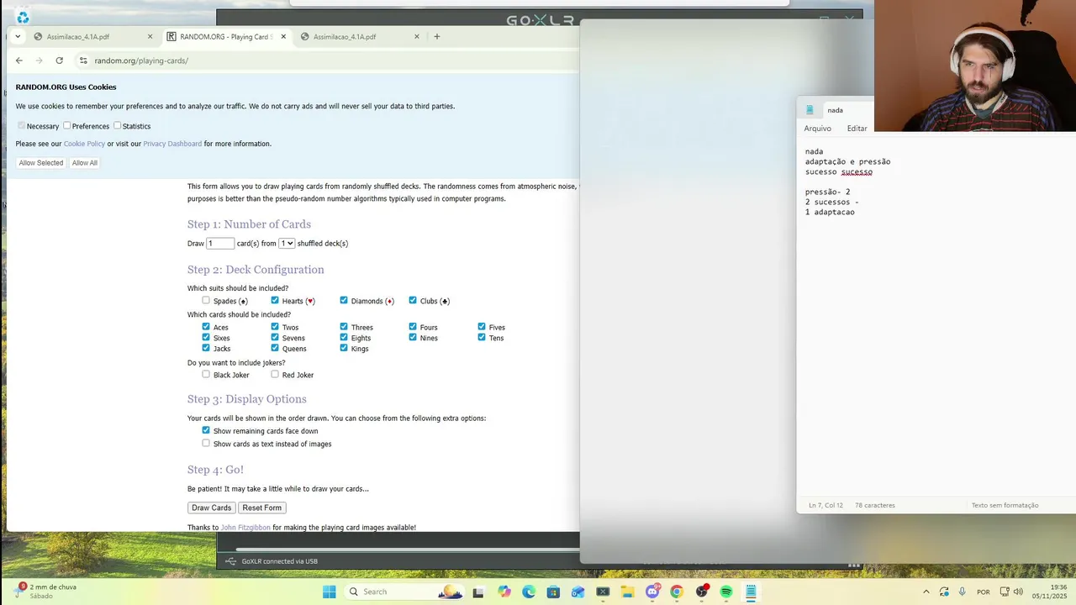This screenshot has height=605, width=1076.
Task: Open the tab search dropdown arrow
Action: click(x=18, y=36)
